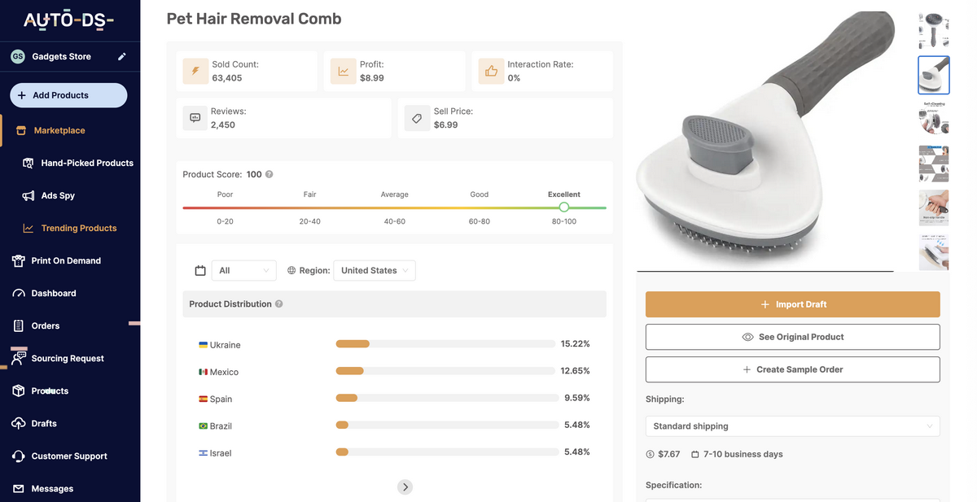This screenshot has width=977, height=502.
Task: Open the All date range dropdown
Action: tap(244, 270)
